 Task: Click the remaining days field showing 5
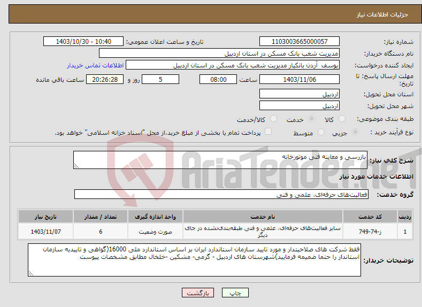click(x=160, y=79)
